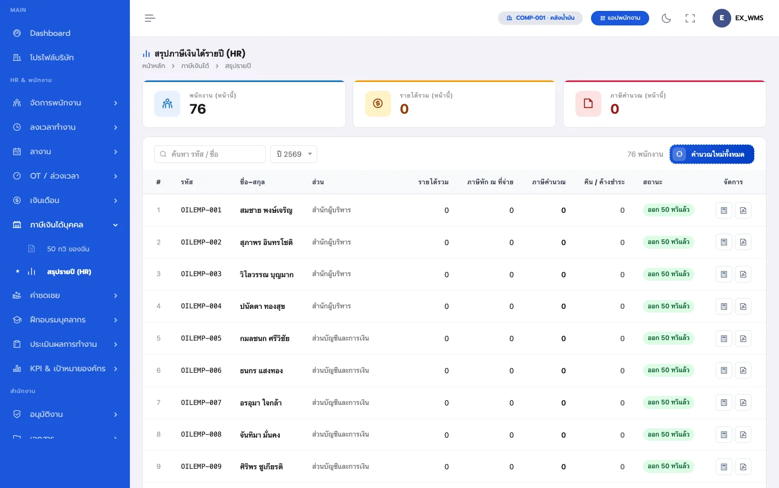Click the calculator icon for OILEMP-003

click(x=724, y=274)
